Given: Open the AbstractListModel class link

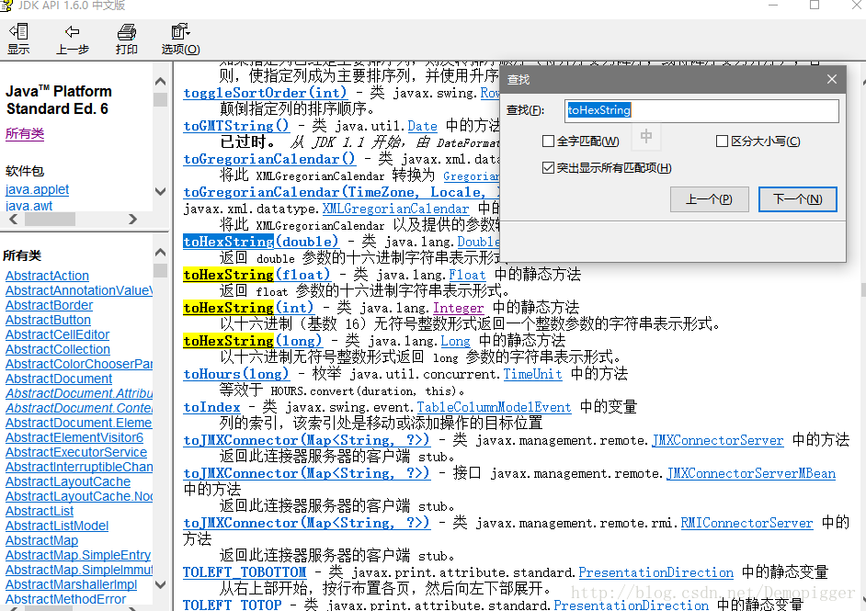Looking at the screenshot, I should 57,526.
